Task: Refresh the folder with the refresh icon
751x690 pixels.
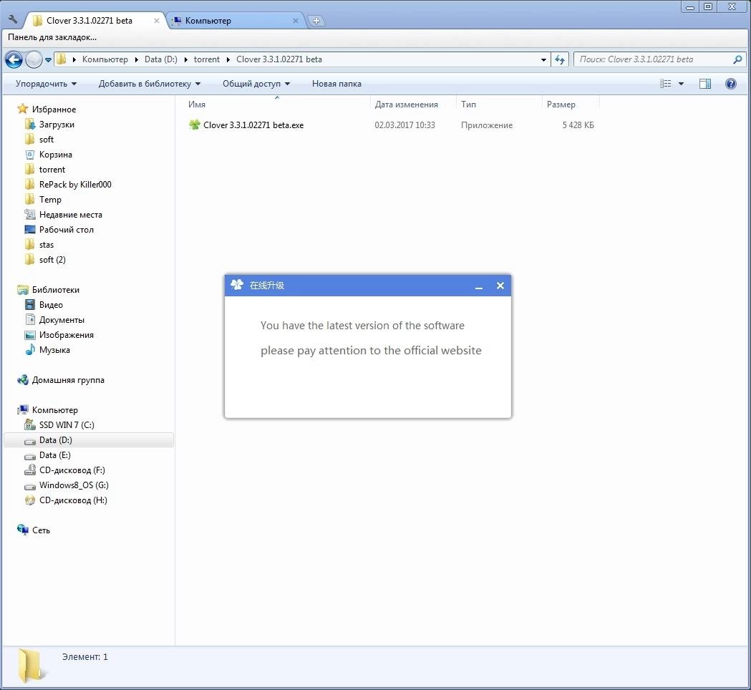Action: point(559,60)
